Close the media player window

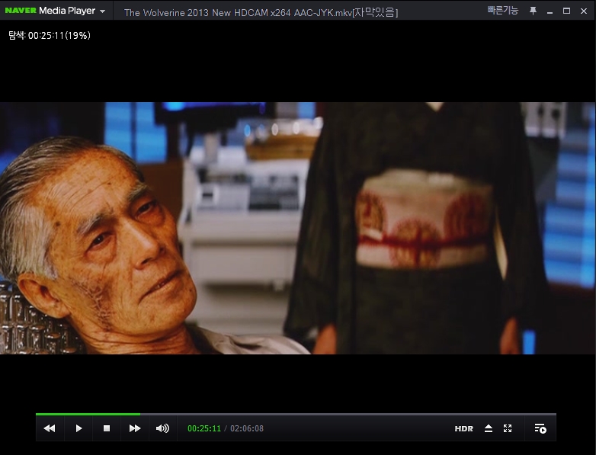coord(584,11)
